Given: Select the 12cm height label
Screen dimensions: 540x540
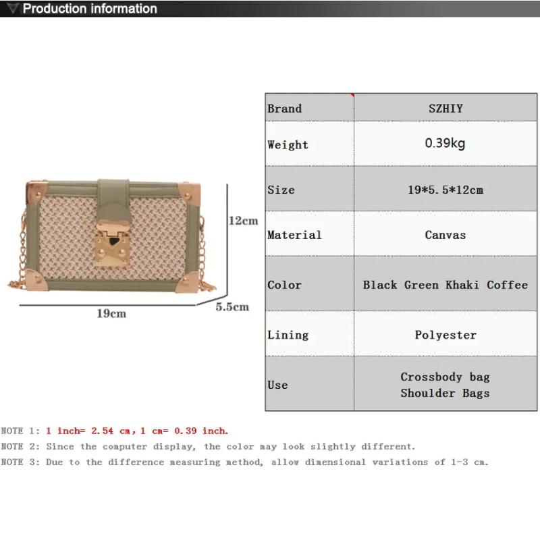Looking at the screenshot, I should tap(243, 221).
